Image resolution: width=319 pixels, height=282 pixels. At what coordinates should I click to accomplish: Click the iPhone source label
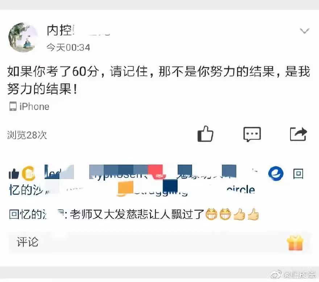(x=34, y=107)
